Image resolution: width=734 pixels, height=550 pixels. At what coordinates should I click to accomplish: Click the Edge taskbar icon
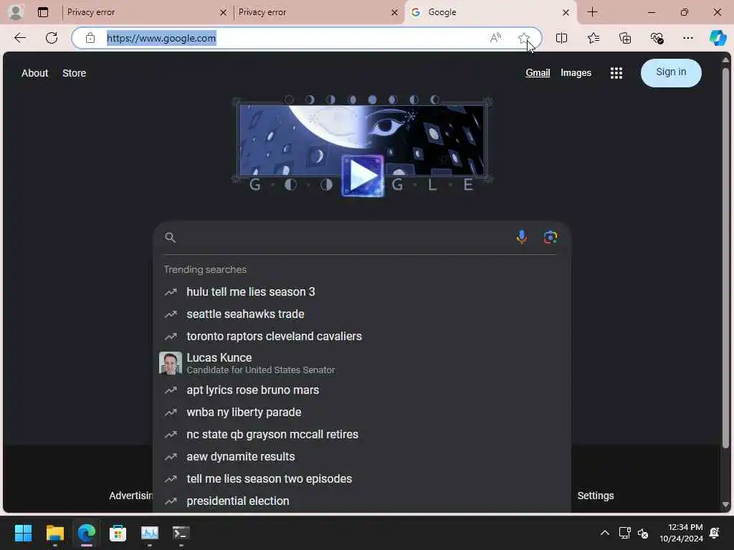[87, 533]
